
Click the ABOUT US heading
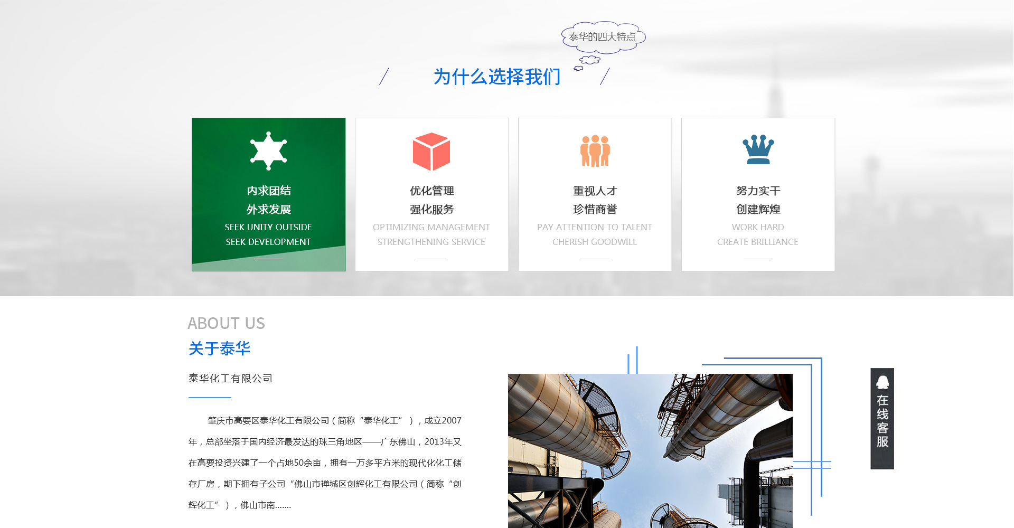pyautogui.click(x=226, y=323)
